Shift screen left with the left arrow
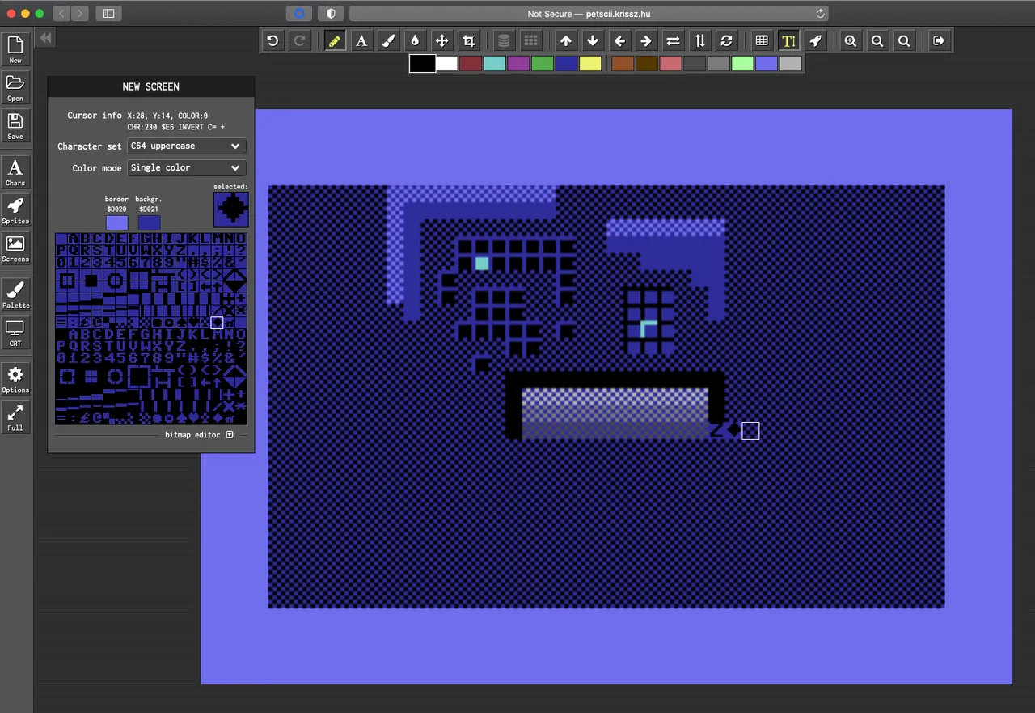Viewport: 1035px width, 713px height. (619, 40)
